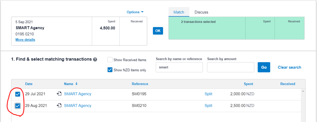The width and height of the screenshot is (317, 122).
Task: Disable Show NZD items only checkbox
Action: (x=110, y=70)
